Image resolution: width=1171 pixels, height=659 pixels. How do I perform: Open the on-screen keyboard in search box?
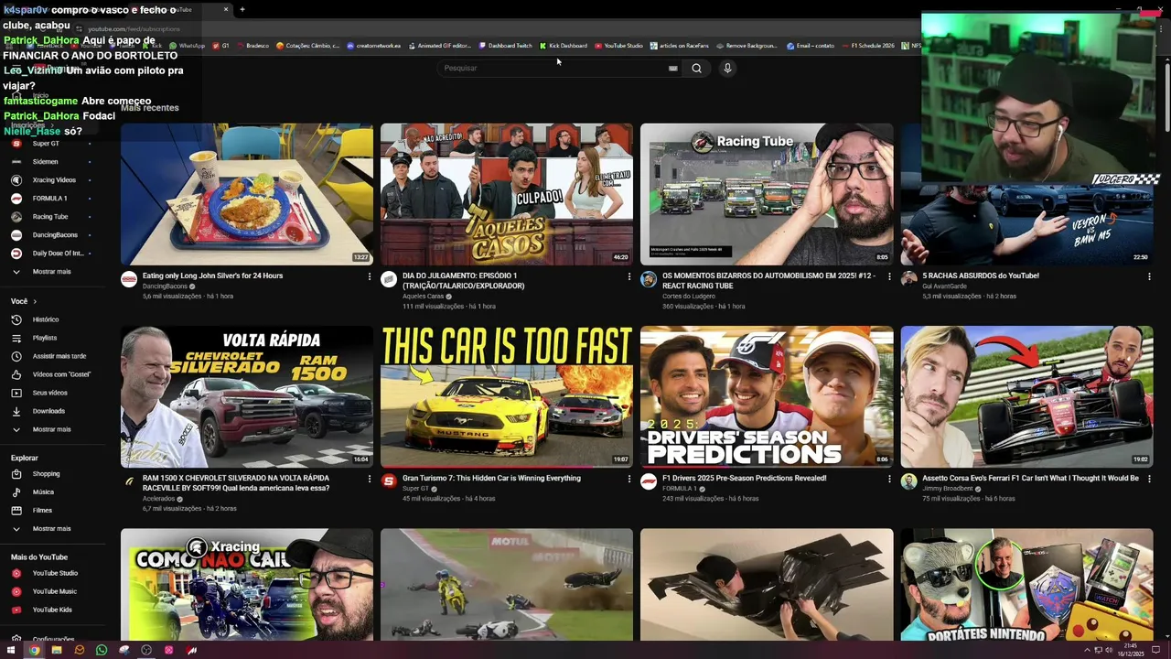[672, 68]
